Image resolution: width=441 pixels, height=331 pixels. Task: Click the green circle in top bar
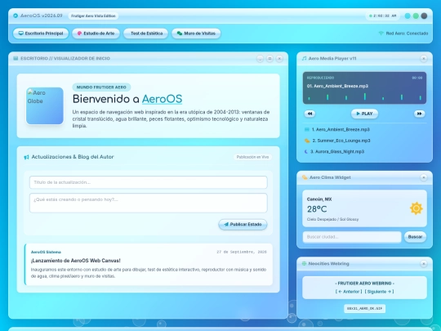coord(416,16)
